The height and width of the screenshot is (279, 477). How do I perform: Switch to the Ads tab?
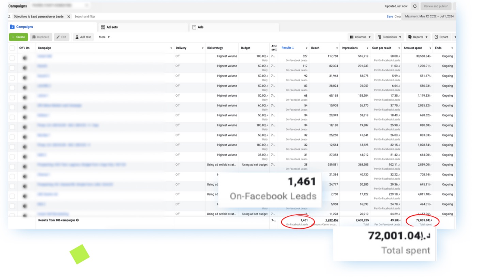[234, 27]
